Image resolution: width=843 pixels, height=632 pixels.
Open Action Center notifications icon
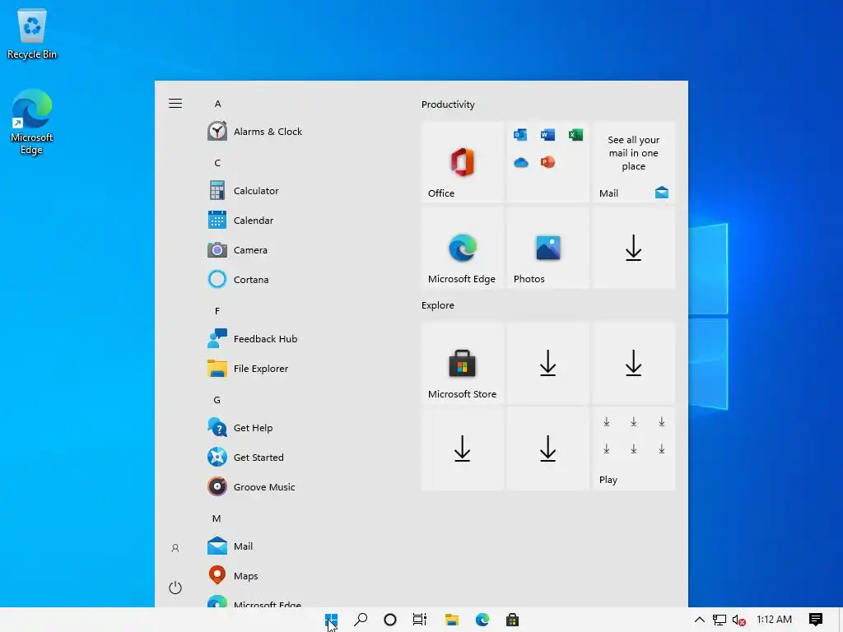pos(816,620)
